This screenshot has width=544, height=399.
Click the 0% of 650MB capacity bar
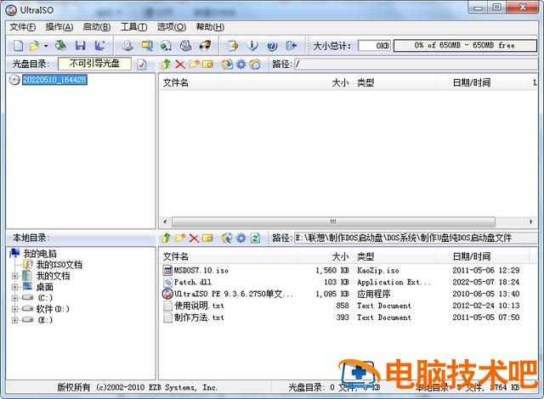coord(465,45)
